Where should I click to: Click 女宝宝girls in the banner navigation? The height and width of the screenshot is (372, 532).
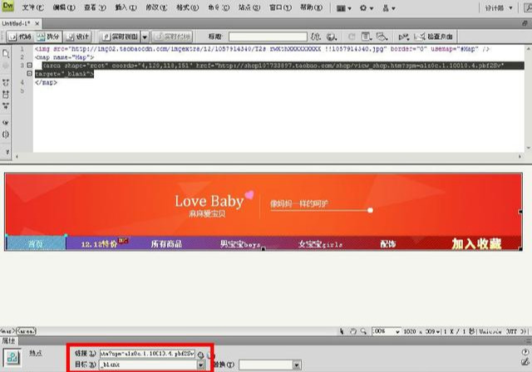tap(320, 244)
